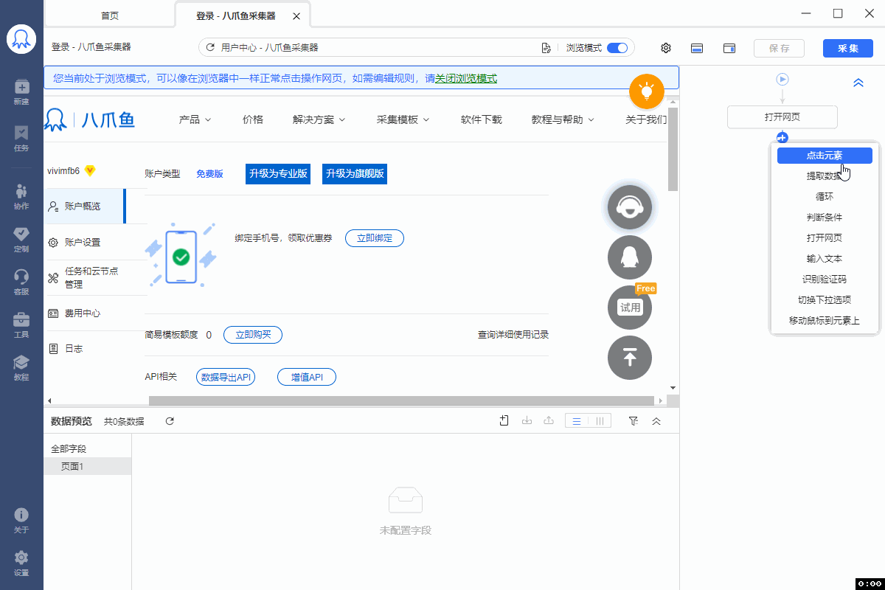Click the page edit icon in the address bar
Screen dimensions: 885x590
click(546, 48)
